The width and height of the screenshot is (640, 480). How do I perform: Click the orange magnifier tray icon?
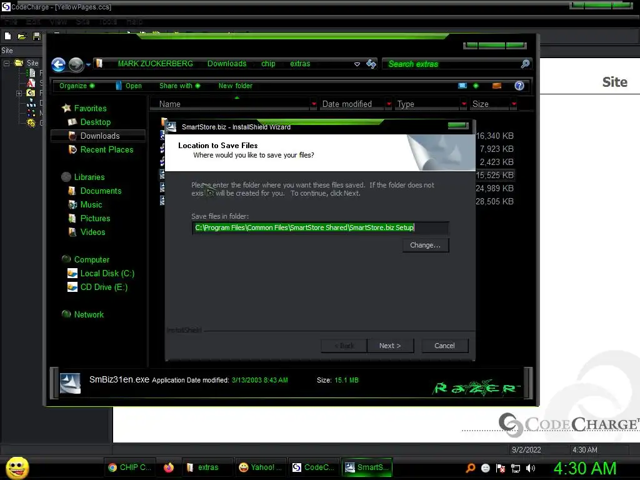[x=470, y=468]
